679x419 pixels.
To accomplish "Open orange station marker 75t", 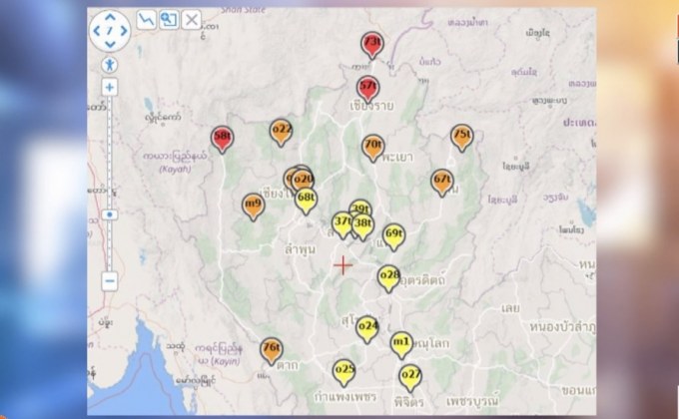I will point(461,137).
